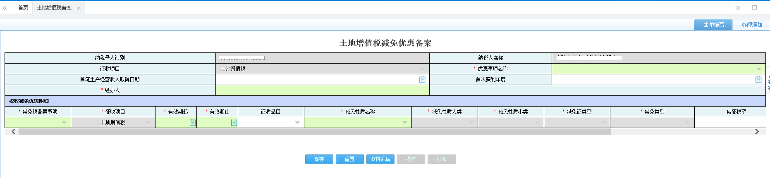Click the 保存 button

pyautogui.click(x=319, y=159)
